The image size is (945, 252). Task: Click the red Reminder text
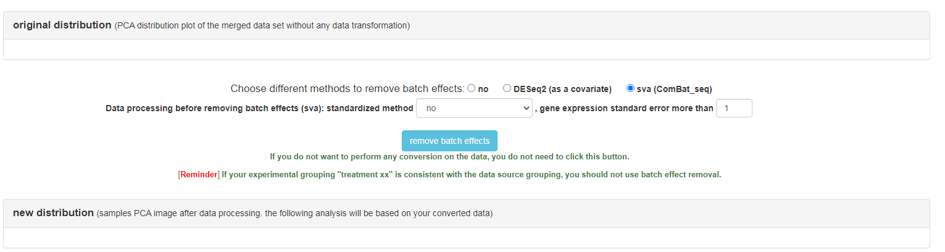[x=199, y=175]
